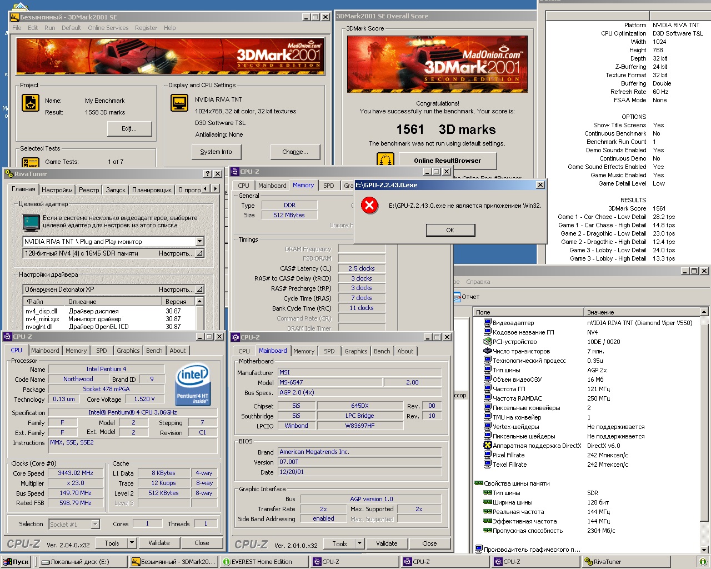Click the monitor icon in RivaTuner target adapter
The height and width of the screenshot is (569, 711).
[x=31, y=222]
